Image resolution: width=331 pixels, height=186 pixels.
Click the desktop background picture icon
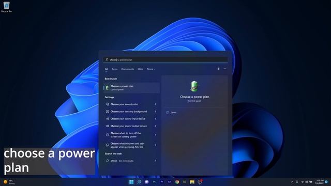pyautogui.click(x=107, y=112)
